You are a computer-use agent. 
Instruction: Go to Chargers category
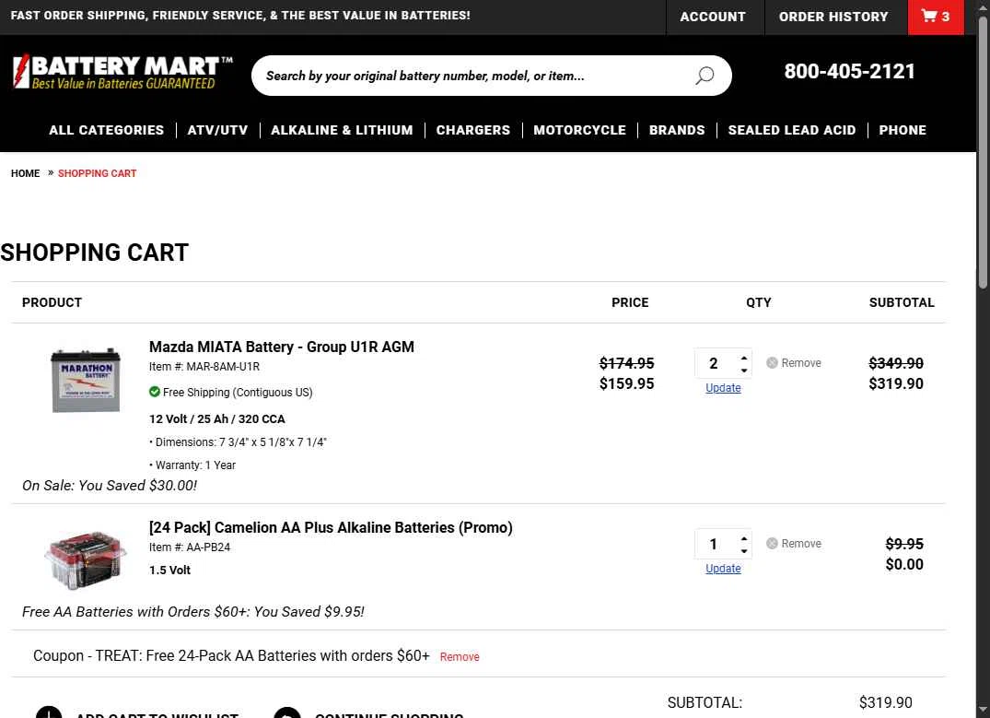[x=473, y=130]
